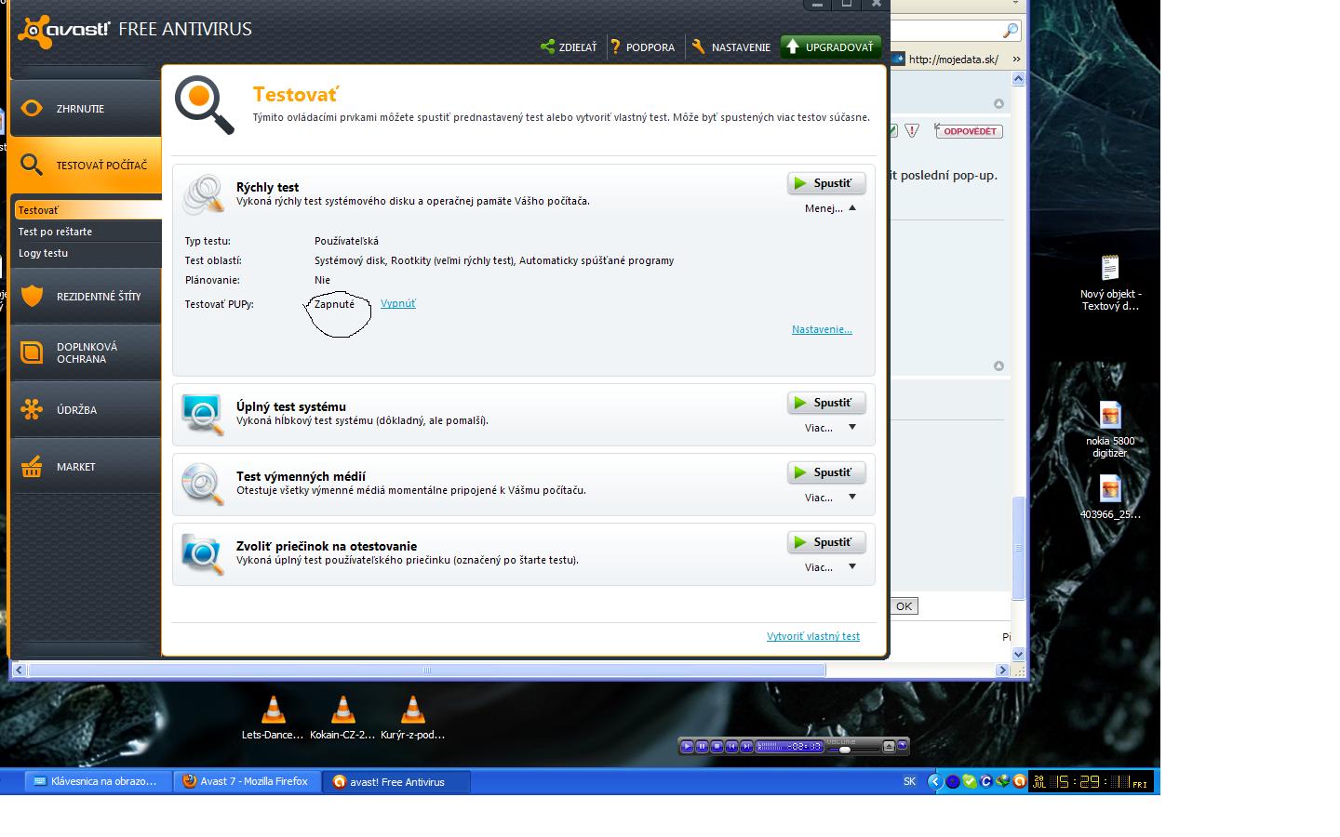Switch to the Logy testu sub-tab
Viewport: 1340px width, 837px height.
click(88, 253)
